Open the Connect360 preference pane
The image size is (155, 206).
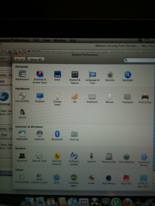click(22, 179)
